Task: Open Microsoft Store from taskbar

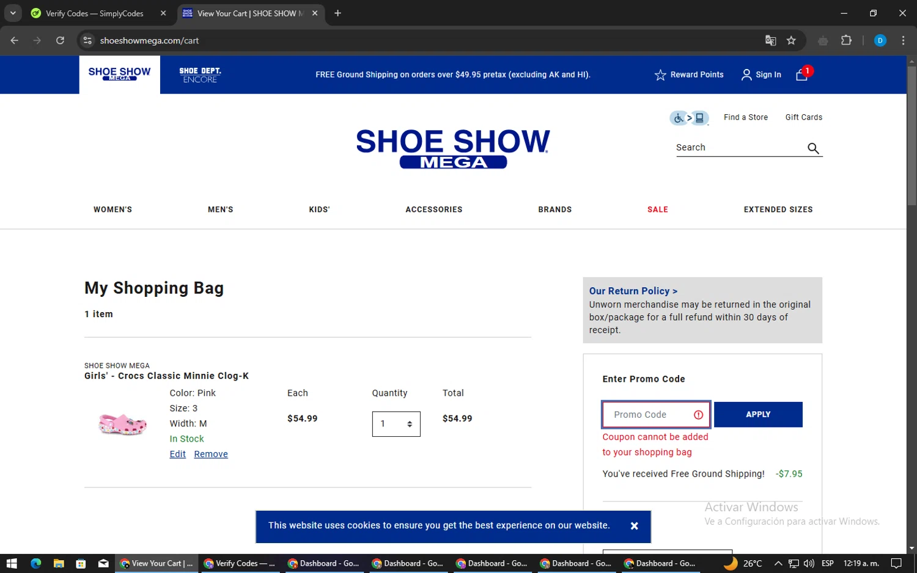Action: coord(81,563)
